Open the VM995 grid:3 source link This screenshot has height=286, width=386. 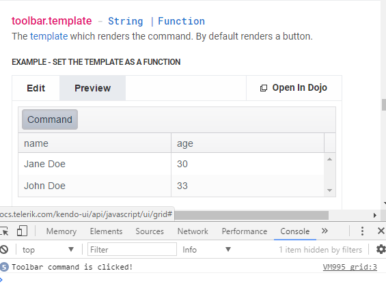coord(350,267)
